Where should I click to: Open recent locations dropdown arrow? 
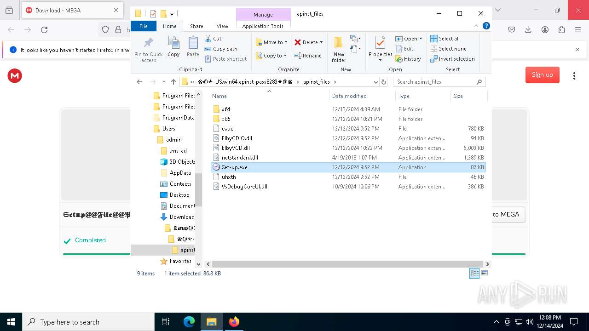163,82
